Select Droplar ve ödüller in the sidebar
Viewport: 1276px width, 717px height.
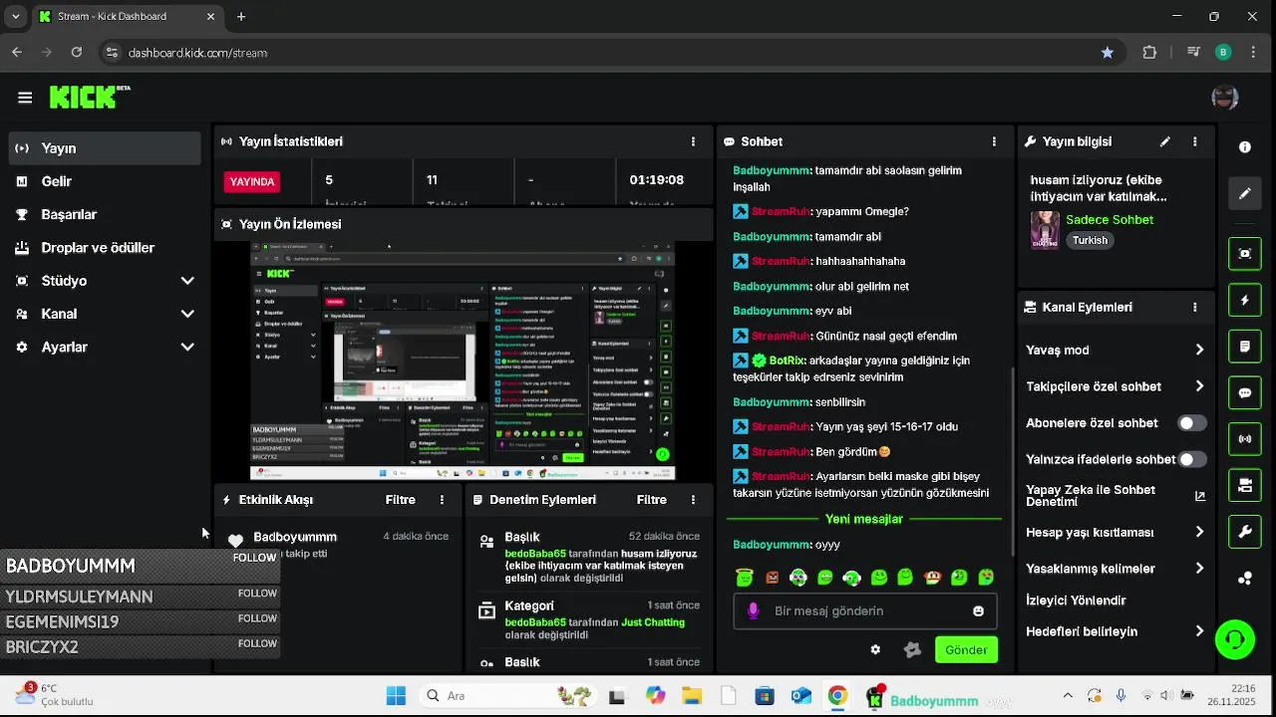(105, 247)
